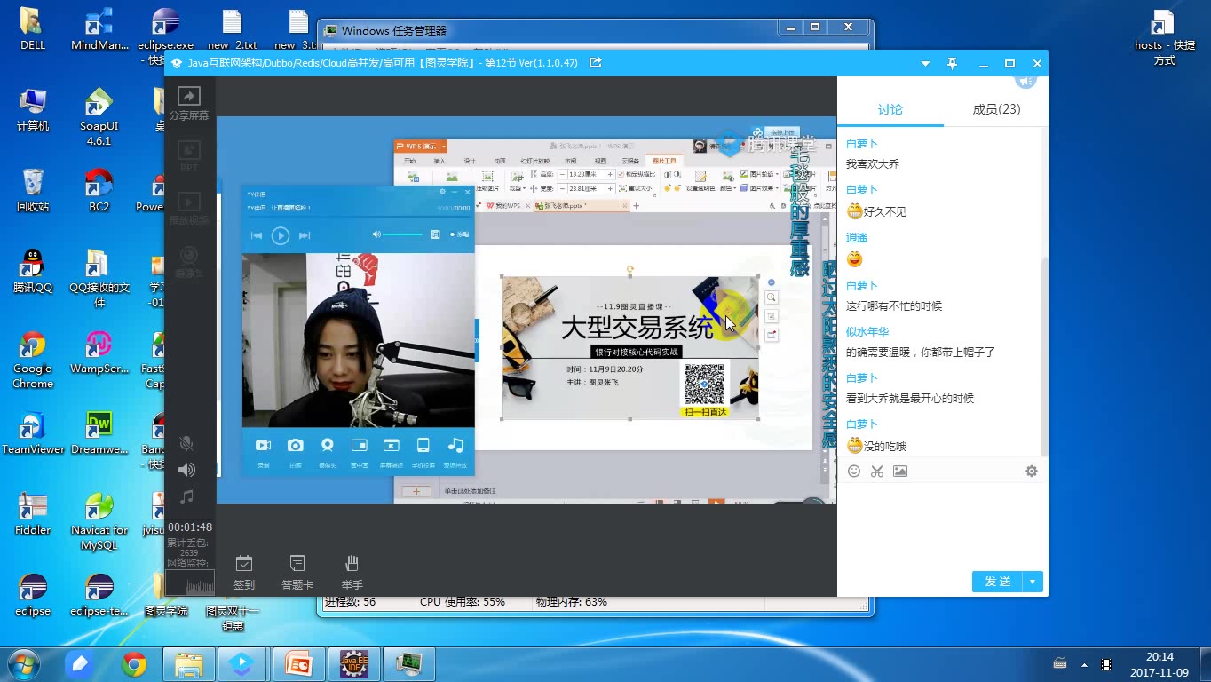1211x682 pixels.
Task: Open Fiddler desktop icon
Action: point(33,513)
